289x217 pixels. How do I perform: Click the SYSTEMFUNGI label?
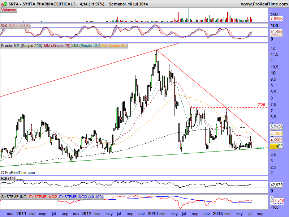coord(14,197)
